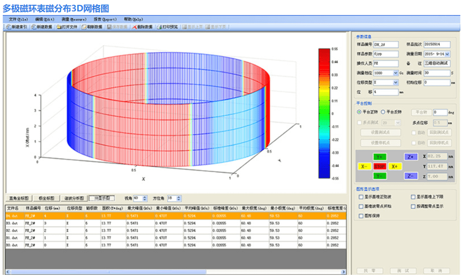
Task: Lower platform with blue Z- button
Action: point(411,176)
